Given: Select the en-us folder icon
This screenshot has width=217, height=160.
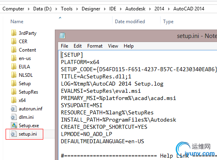Looking at the screenshot, I should click(x=14, y=58).
